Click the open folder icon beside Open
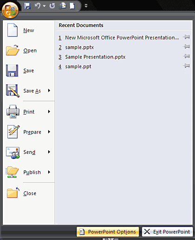Viewport: 195px width, 240px height. (13, 50)
